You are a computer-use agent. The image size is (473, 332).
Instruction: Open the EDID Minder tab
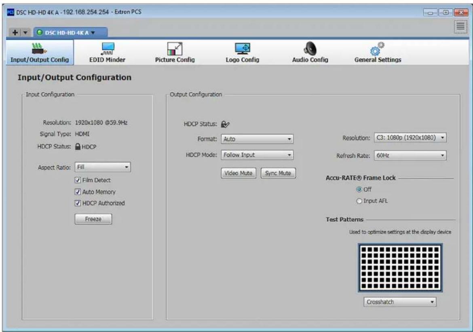107,53
